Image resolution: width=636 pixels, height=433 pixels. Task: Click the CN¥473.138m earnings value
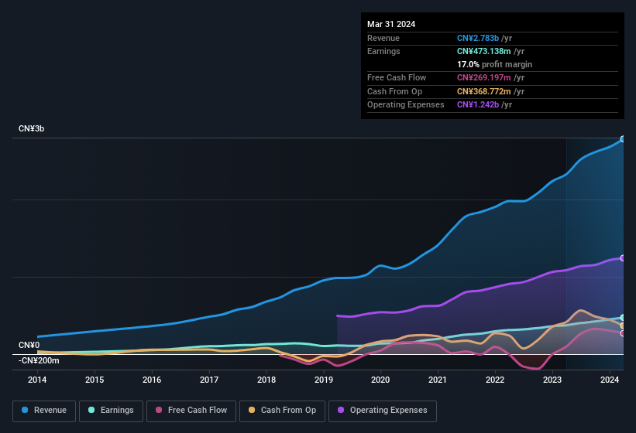tap(484, 51)
